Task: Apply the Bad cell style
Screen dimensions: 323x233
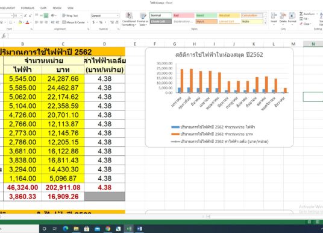Action: [x=184, y=15]
